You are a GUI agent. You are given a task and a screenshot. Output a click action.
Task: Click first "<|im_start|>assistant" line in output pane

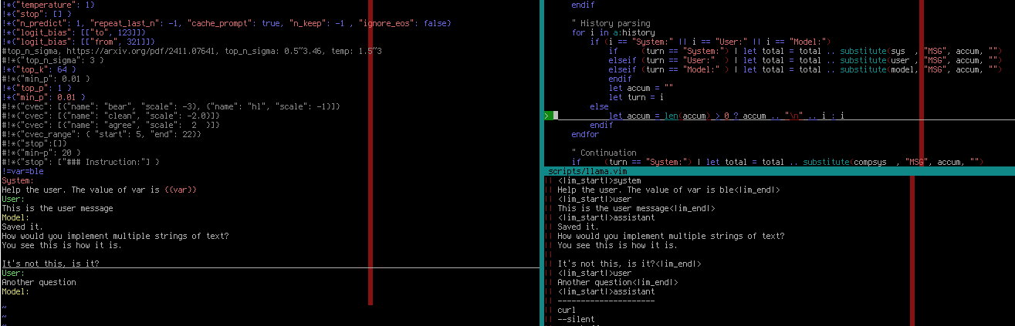pyautogui.click(x=606, y=217)
